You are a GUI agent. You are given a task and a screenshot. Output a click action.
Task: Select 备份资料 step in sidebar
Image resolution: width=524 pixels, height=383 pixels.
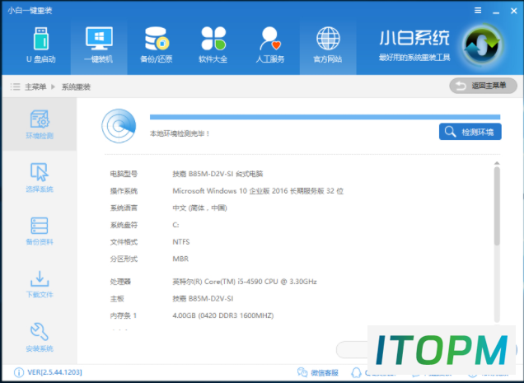[x=40, y=231]
